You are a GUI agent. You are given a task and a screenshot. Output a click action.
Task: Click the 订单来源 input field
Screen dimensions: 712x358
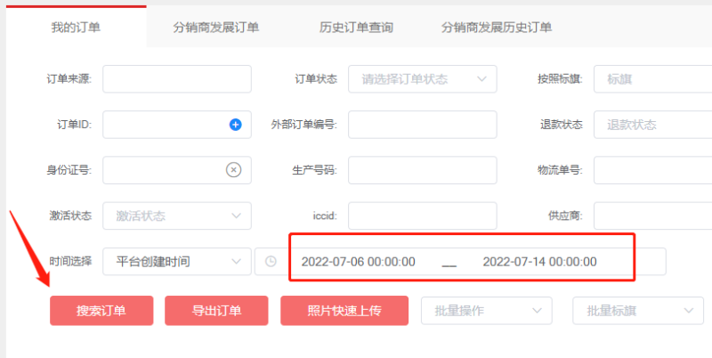177,79
